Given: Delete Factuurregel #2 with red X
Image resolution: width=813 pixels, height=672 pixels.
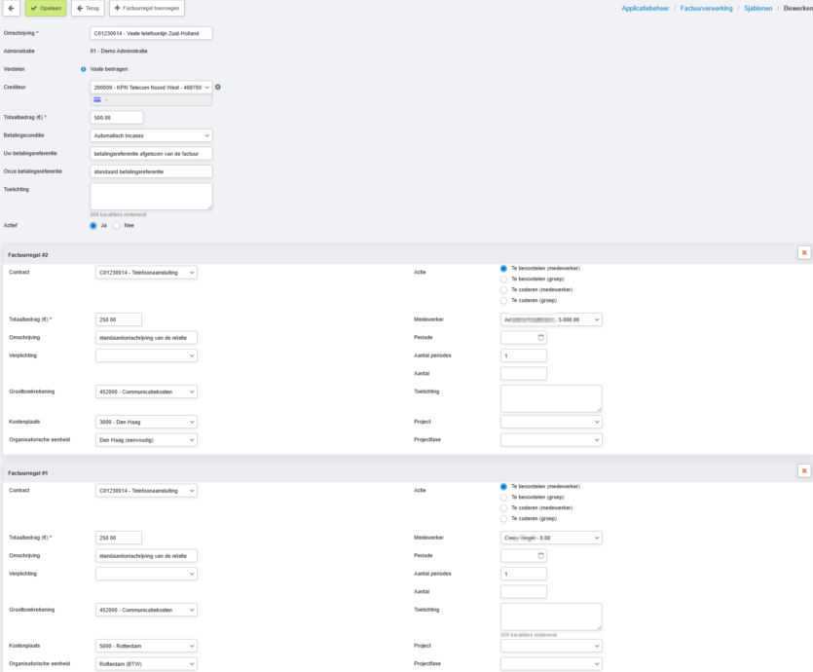Looking at the screenshot, I should [803, 253].
